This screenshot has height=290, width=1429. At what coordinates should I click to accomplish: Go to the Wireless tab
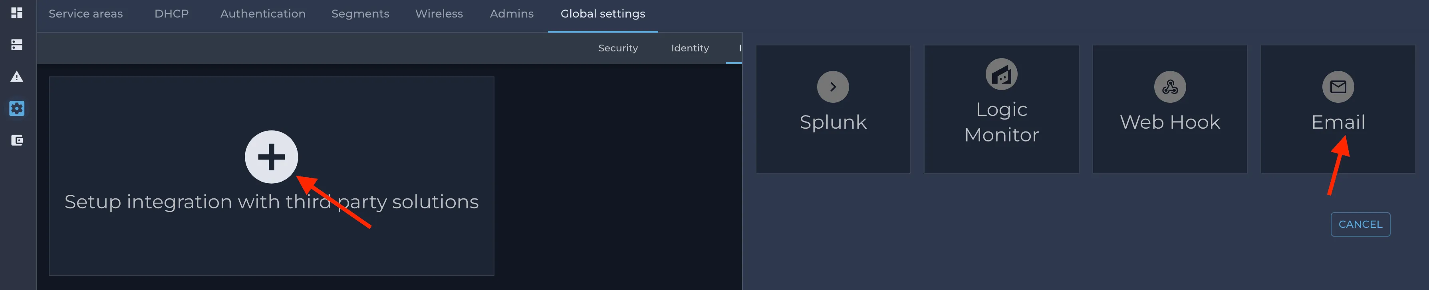439,14
